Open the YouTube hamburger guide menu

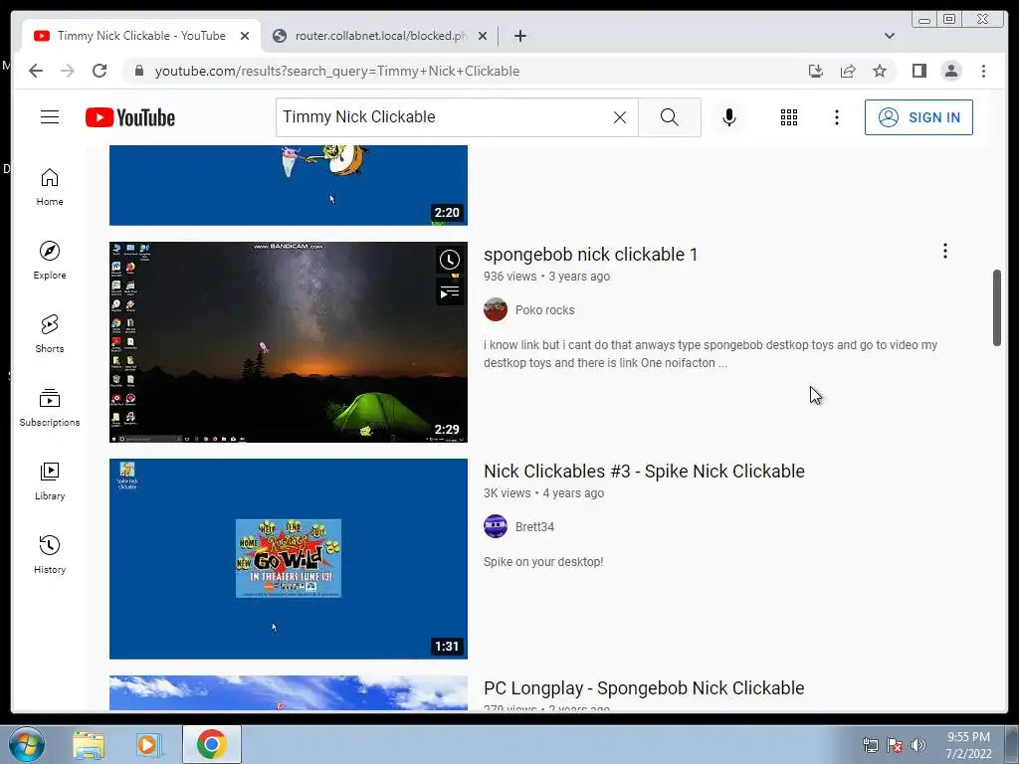pyautogui.click(x=50, y=117)
